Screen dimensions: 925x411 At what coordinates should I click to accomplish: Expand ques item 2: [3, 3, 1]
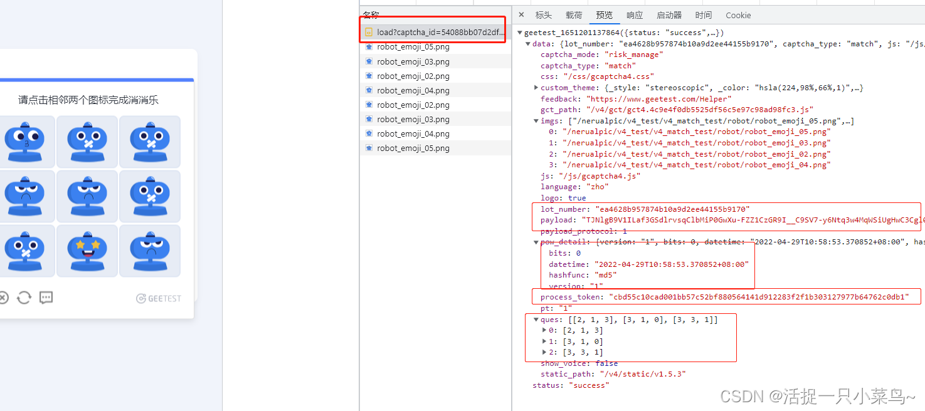coord(544,352)
